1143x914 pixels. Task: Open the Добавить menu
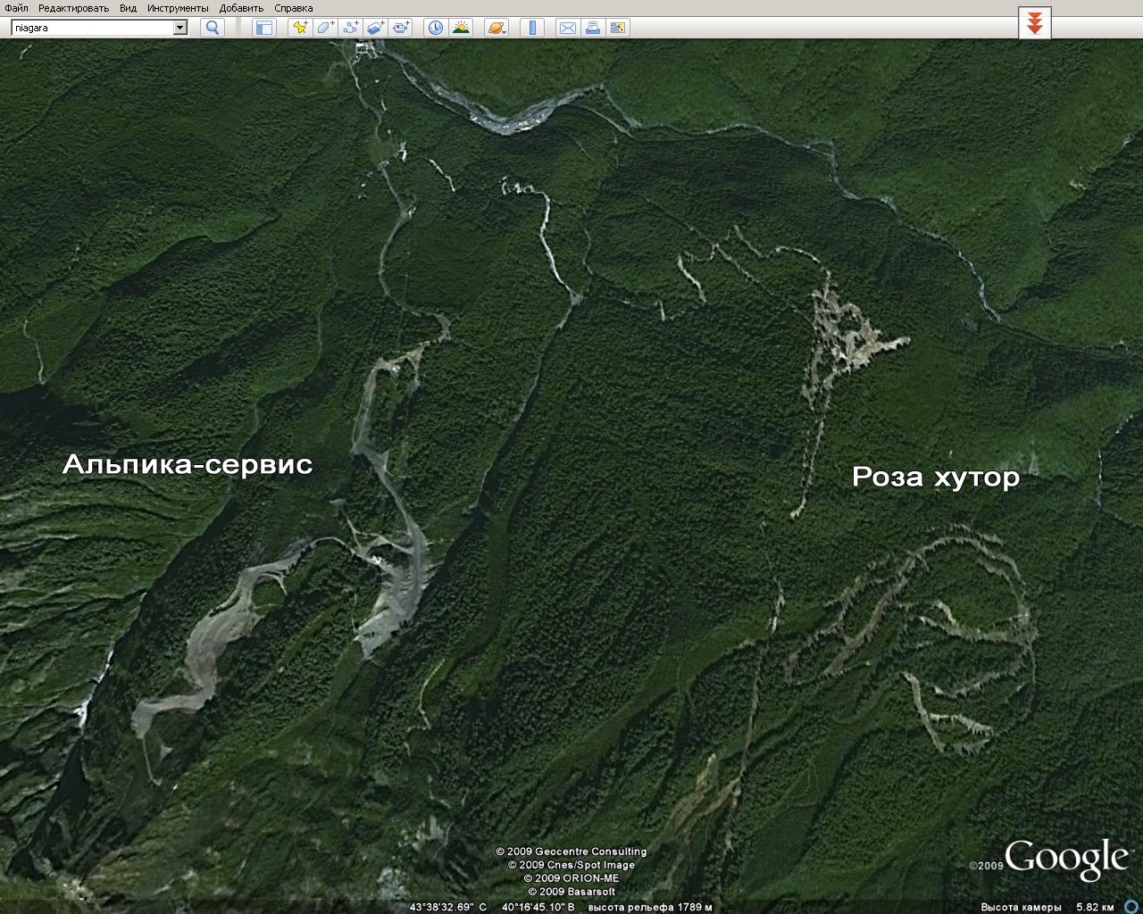(x=241, y=8)
